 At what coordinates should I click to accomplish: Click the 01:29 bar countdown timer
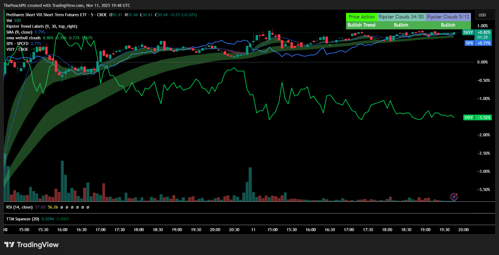coord(483,37)
